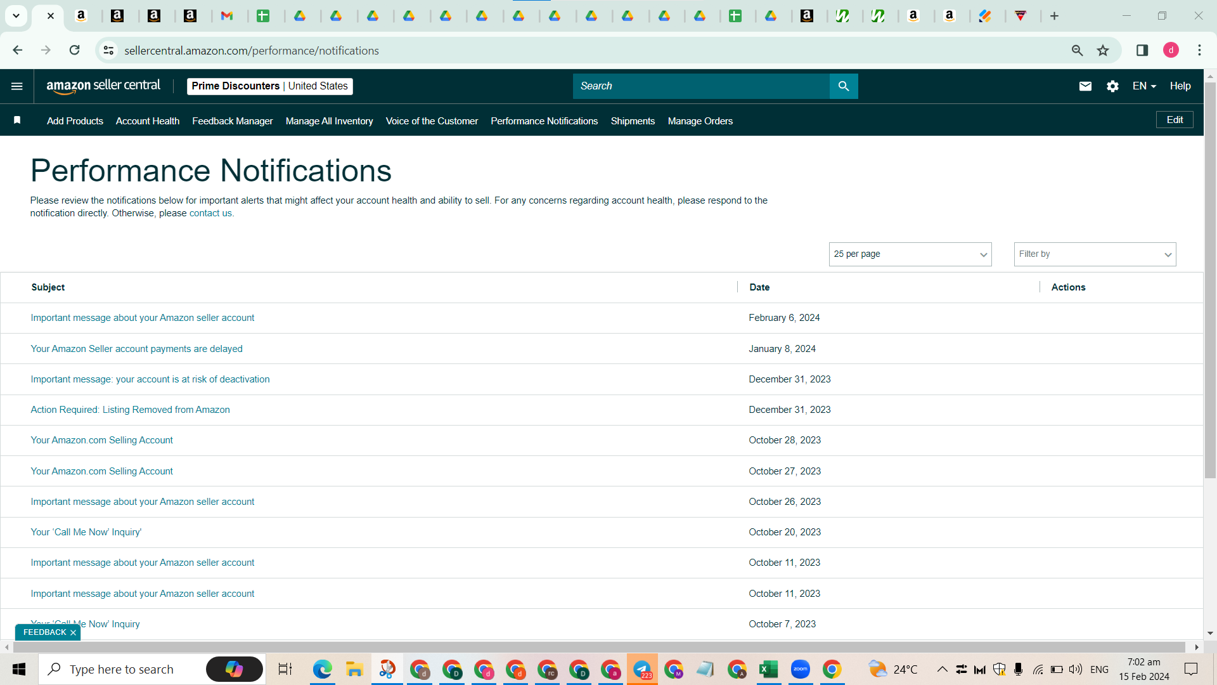Open the Windows notification center
The height and width of the screenshot is (685, 1217).
coord(1191,669)
